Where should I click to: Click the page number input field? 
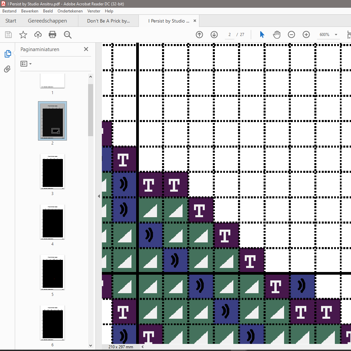pyautogui.click(x=230, y=35)
